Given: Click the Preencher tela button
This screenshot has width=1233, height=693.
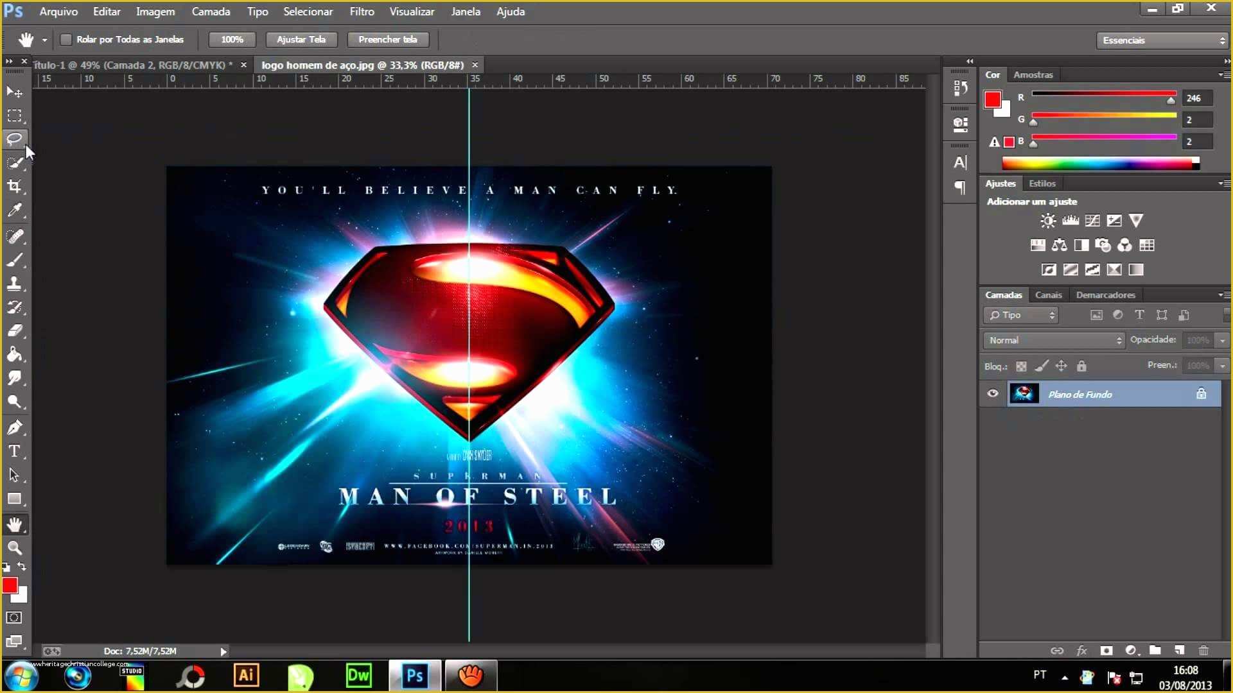Looking at the screenshot, I should click(x=387, y=40).
